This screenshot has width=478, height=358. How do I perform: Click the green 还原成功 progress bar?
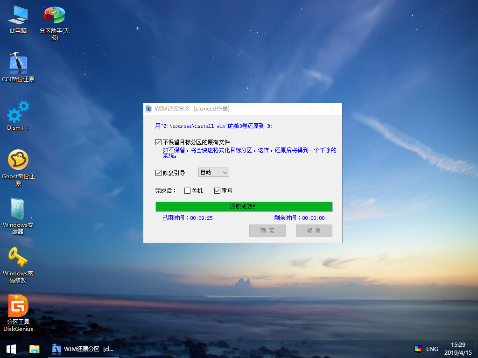(244, 206)
